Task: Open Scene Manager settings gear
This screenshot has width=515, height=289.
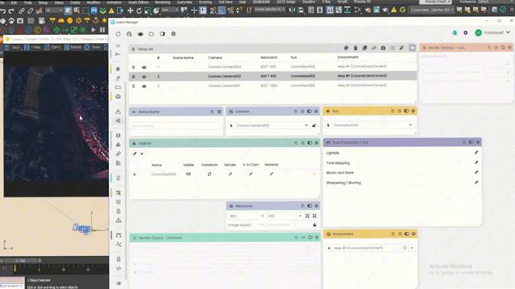Action: [465, 32]
